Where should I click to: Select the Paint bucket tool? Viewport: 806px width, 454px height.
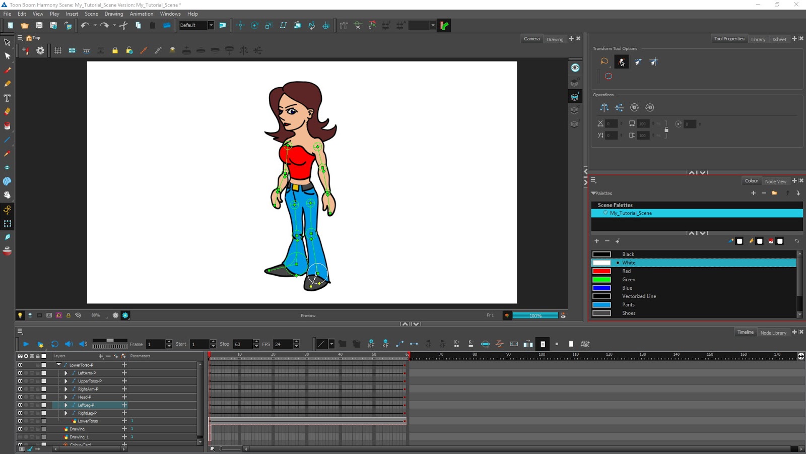pos(7,125)
